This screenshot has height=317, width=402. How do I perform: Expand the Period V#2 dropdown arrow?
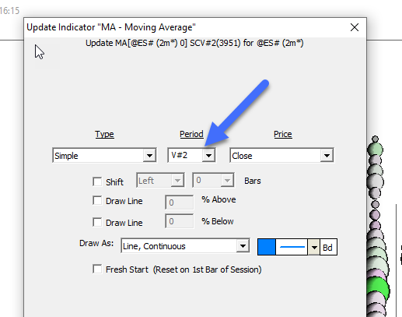click(x=208, y=156)
